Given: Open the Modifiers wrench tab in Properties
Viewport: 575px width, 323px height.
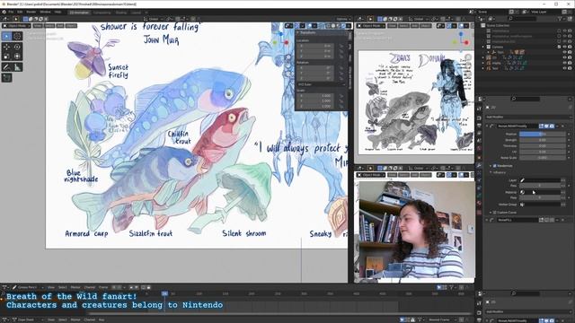Looking at the screenshot, I should 479,165.
